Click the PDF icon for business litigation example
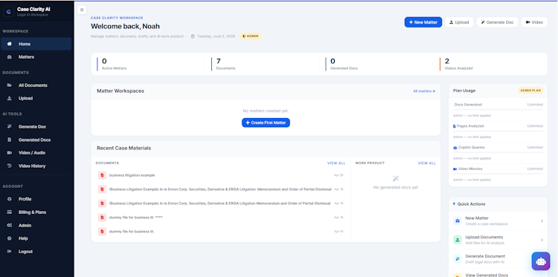 tap(102, 175)
